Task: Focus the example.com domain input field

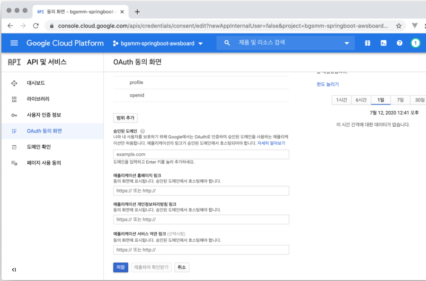Action: pos(201,154)
